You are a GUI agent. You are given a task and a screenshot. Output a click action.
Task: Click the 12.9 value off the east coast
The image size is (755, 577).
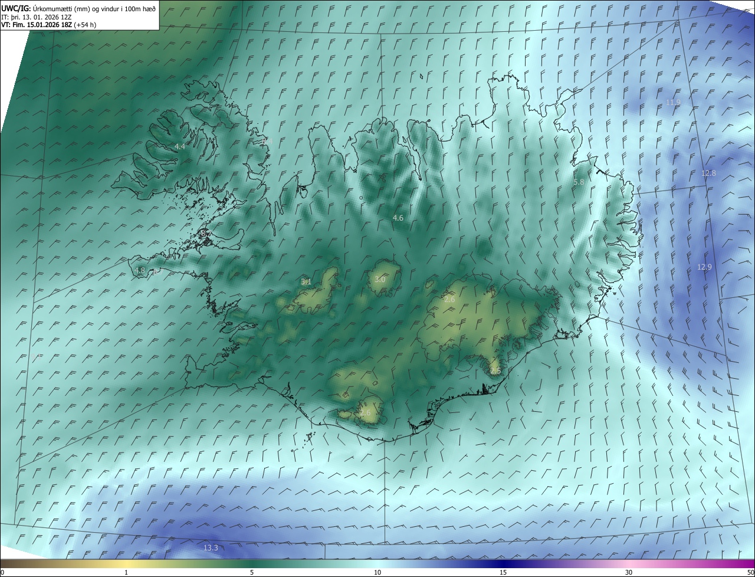click(x=704, y=267)
